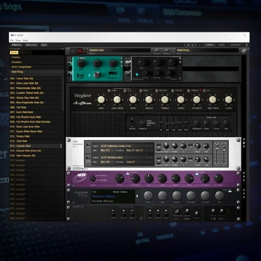Click the amp SAG knob
The height and width of the screenshot is (261, 261).
(226, 123)
